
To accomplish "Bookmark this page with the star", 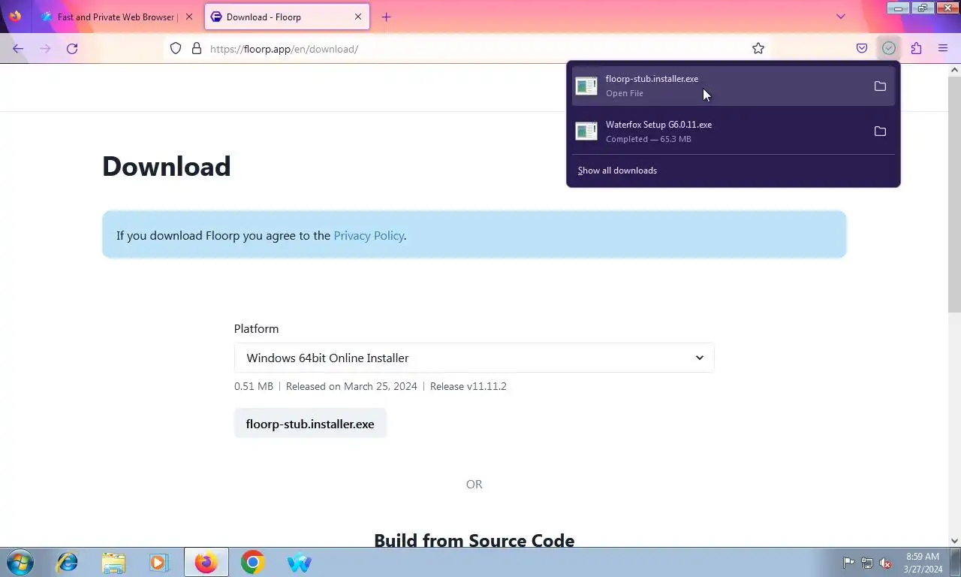I will point(758,49).
